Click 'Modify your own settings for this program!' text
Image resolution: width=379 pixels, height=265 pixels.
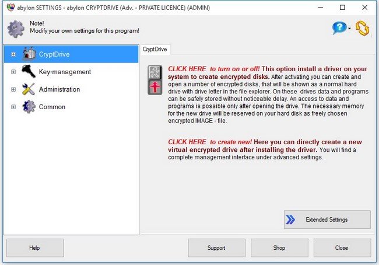click(85, 31)
